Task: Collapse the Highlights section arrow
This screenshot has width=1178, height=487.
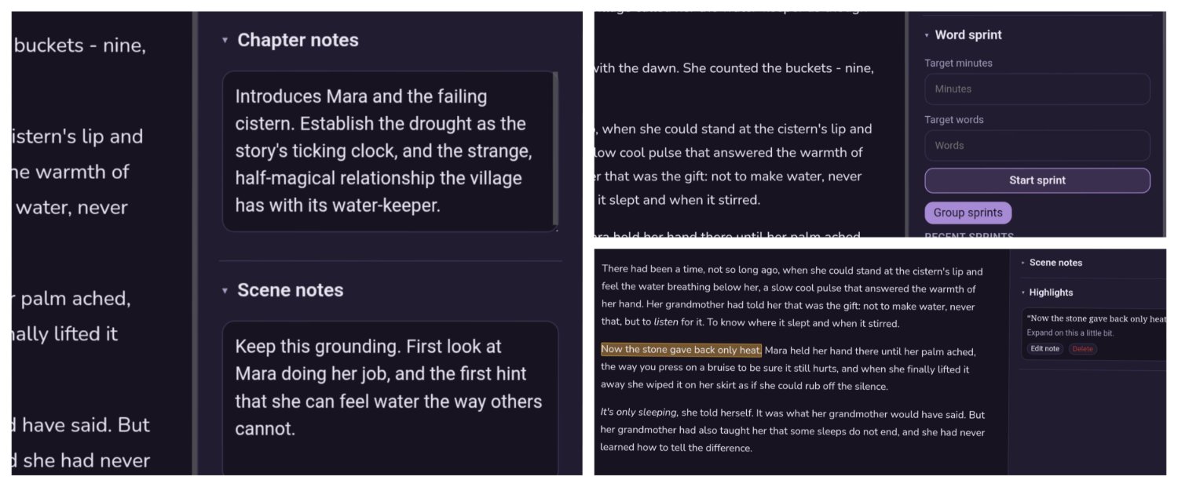Action: coord(1023,293)
